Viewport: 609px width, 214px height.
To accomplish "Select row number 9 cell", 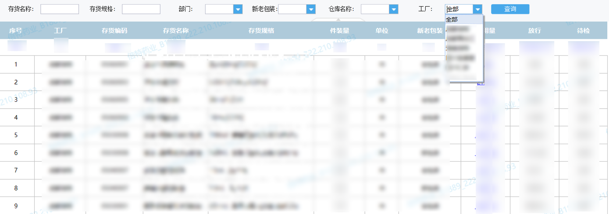I will 16,206.
